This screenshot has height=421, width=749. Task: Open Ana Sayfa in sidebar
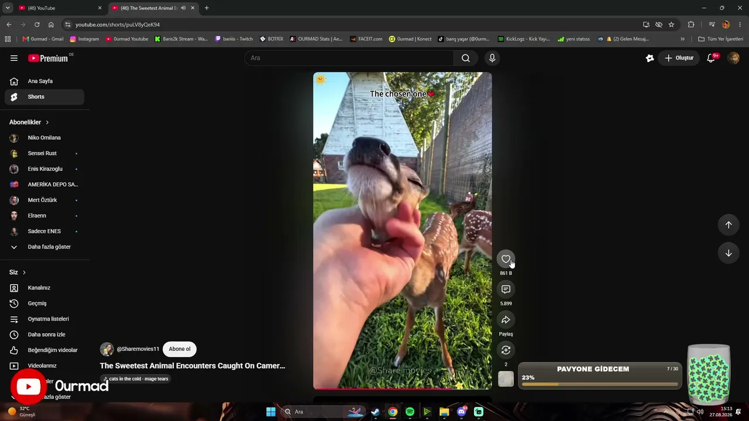[x=44, y=81]
